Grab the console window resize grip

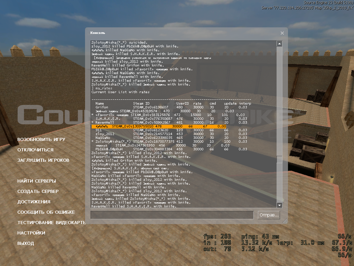pos(285,221)
